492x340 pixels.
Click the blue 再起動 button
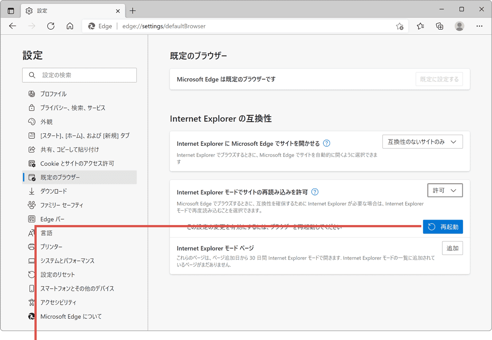[443, 227]
